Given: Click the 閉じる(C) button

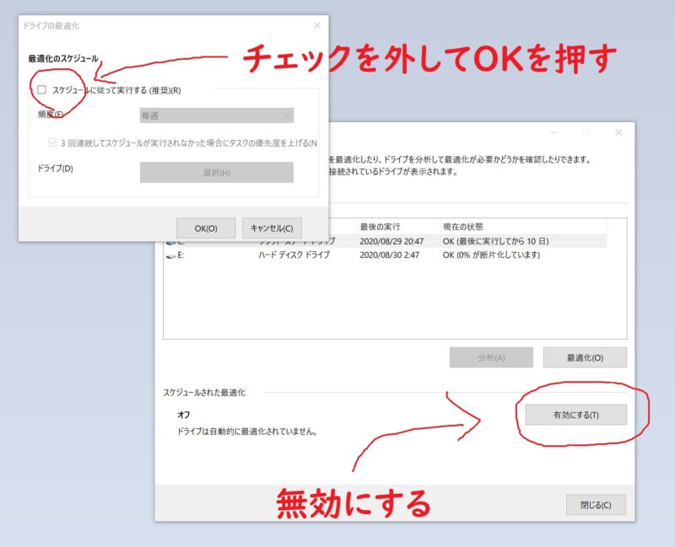Looking at the screenshot, I should [x=596, y=505].
